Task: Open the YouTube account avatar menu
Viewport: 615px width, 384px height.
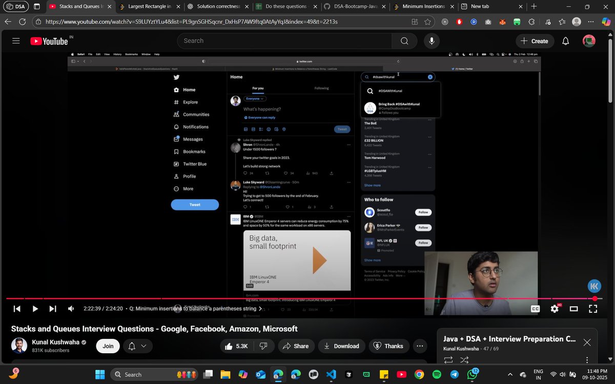Action: click(589, 41)
